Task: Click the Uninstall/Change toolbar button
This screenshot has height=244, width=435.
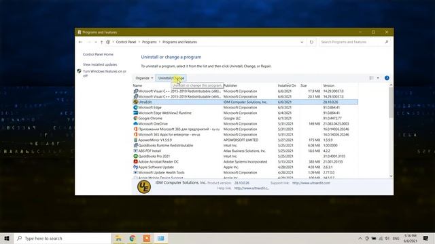Action: coord(171,78)
